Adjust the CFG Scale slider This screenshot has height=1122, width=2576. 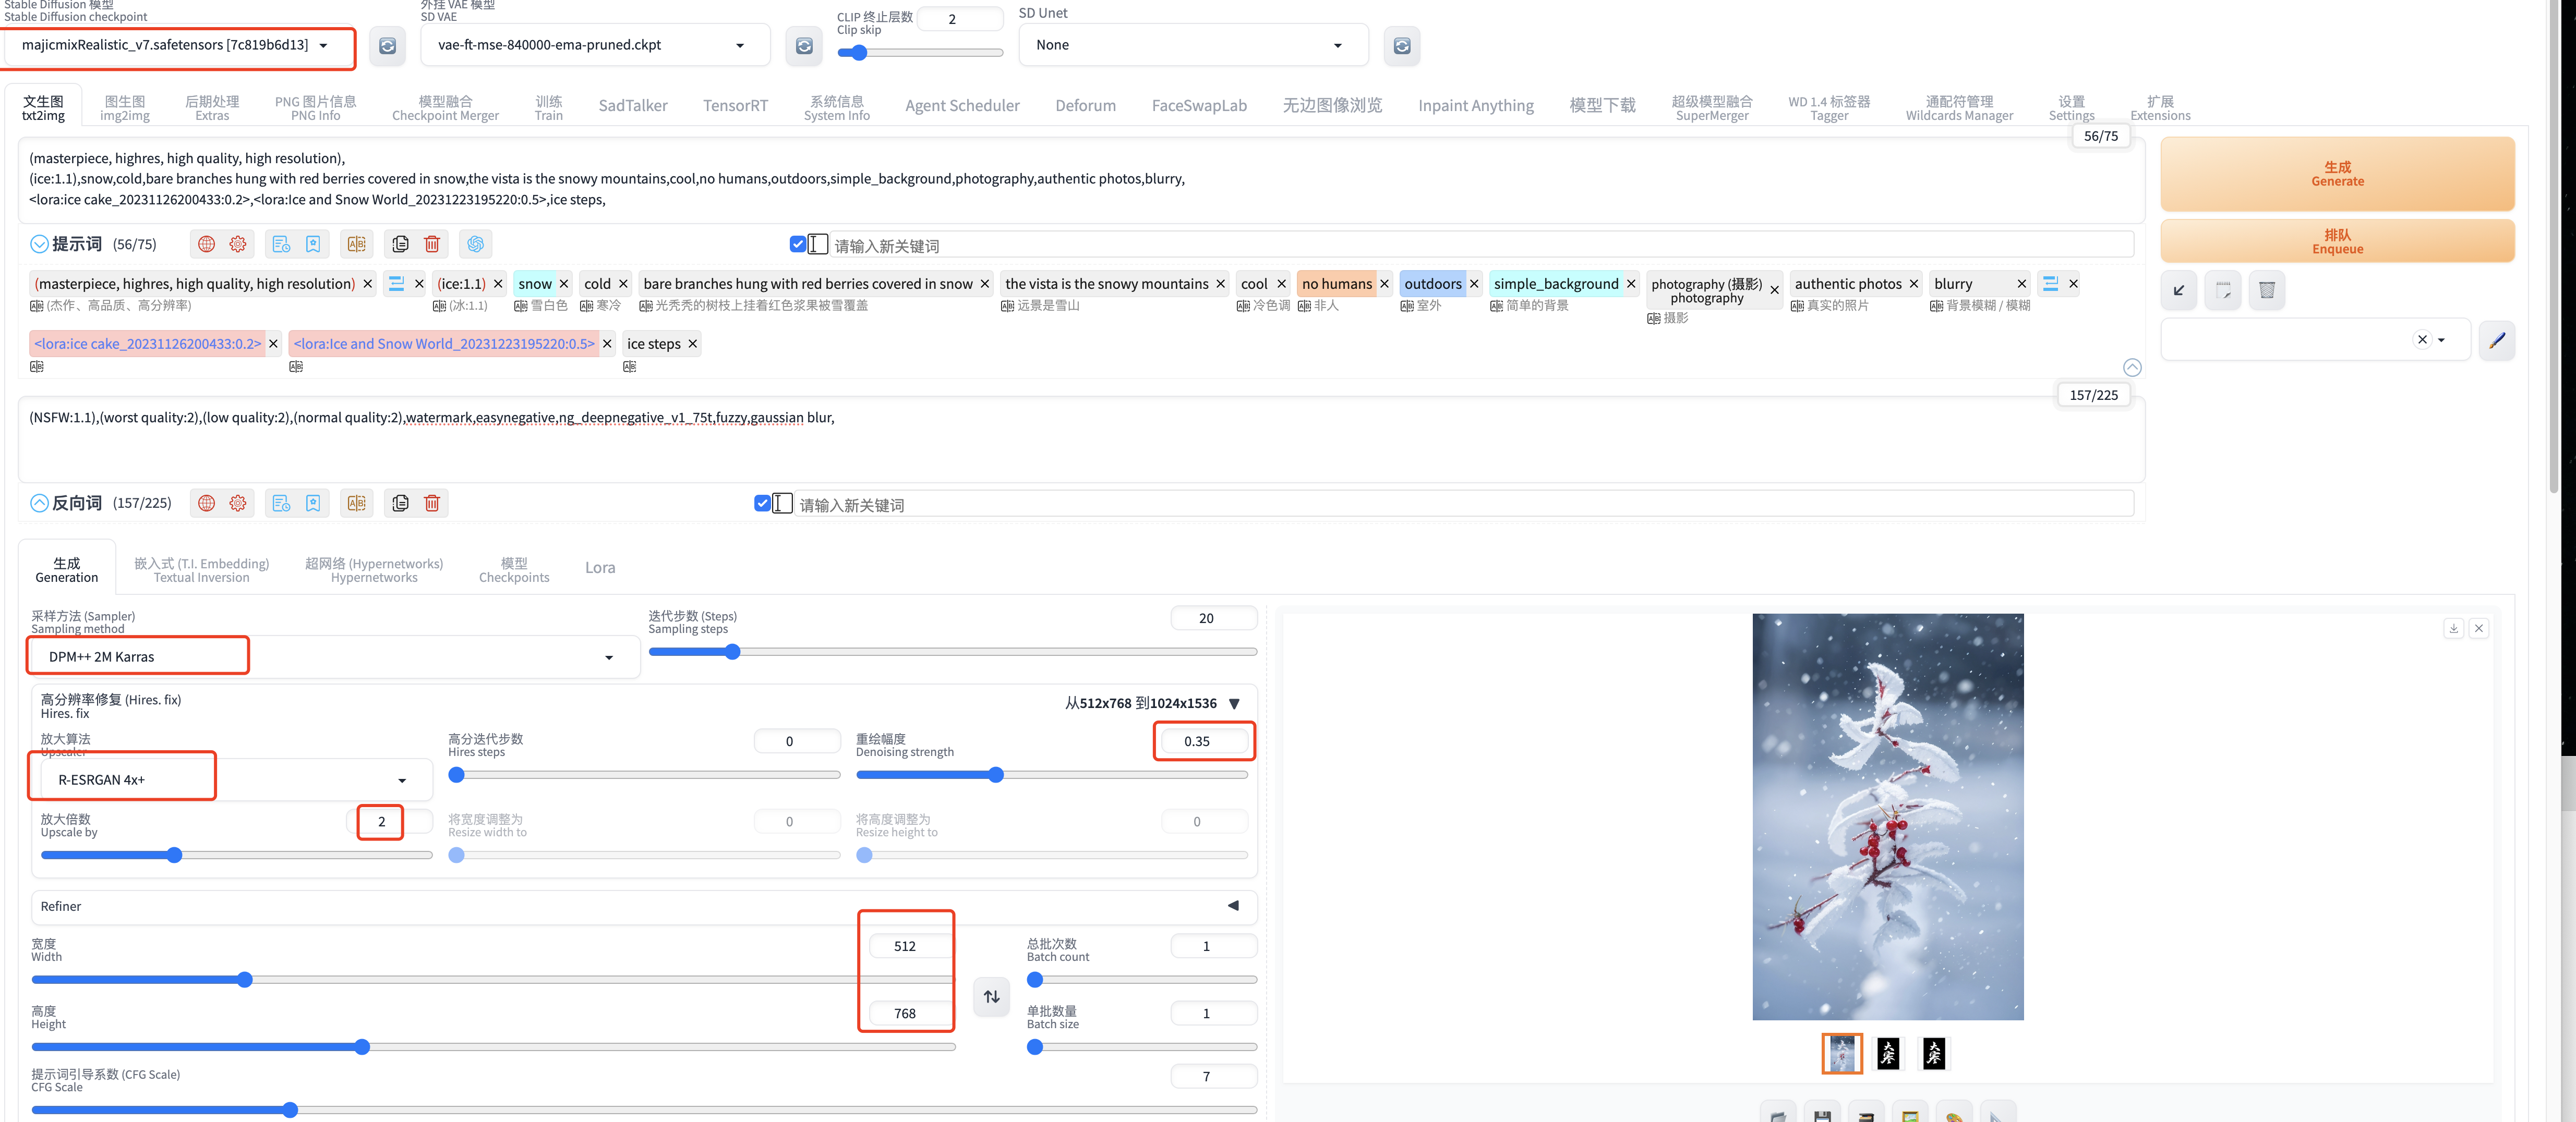[x=644, y=1109]
